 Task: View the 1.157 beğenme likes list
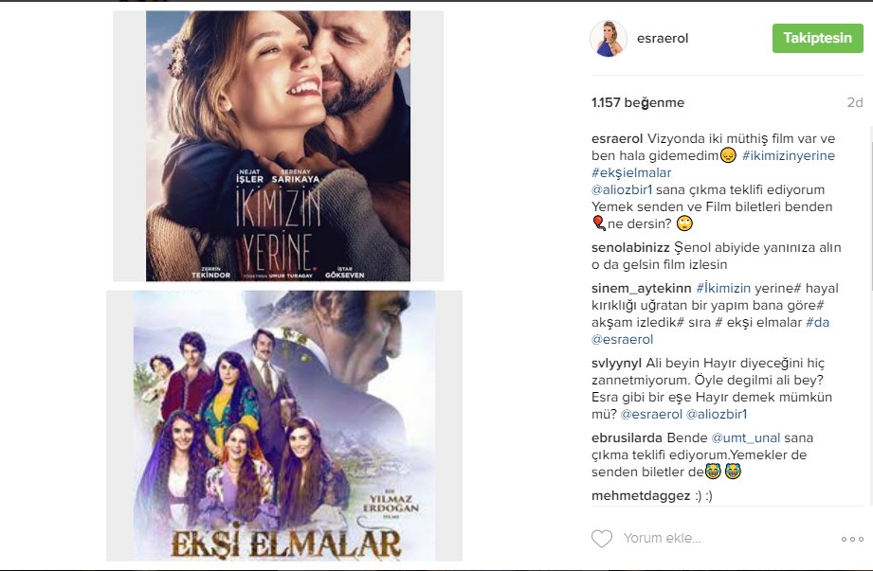coord(638,102)
